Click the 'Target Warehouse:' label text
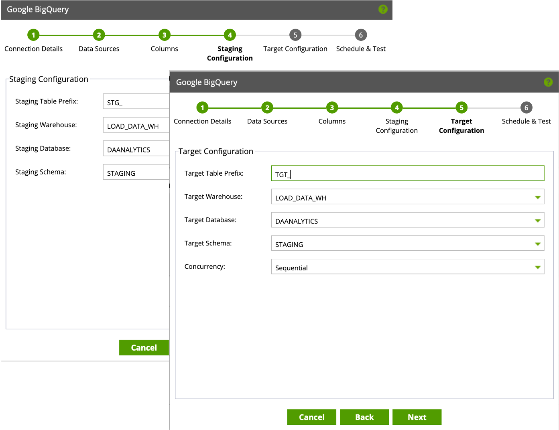 coord(213,197)
